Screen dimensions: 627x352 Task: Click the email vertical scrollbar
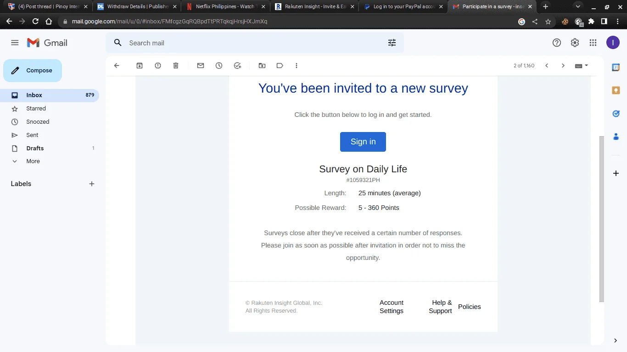602,219
